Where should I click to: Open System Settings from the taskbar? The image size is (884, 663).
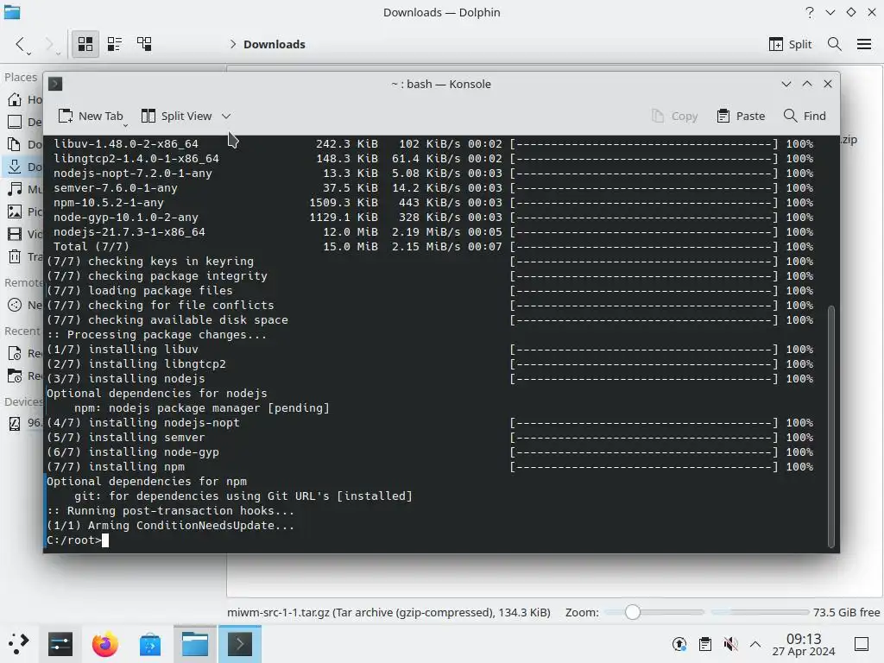tap(60, 644)
